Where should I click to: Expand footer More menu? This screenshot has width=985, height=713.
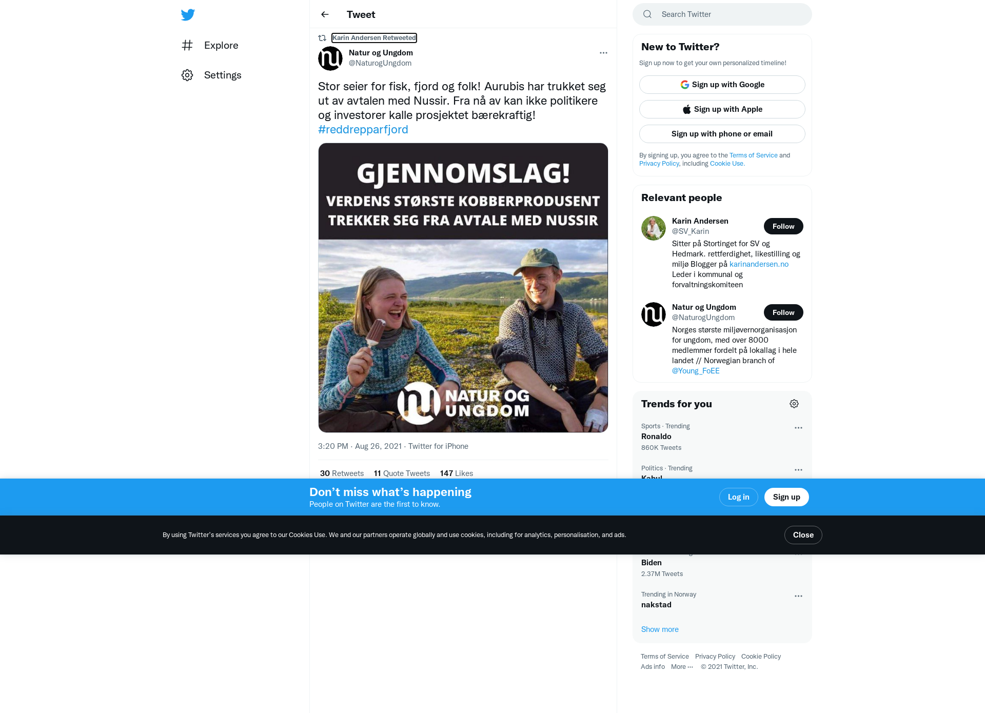(682, 667)
